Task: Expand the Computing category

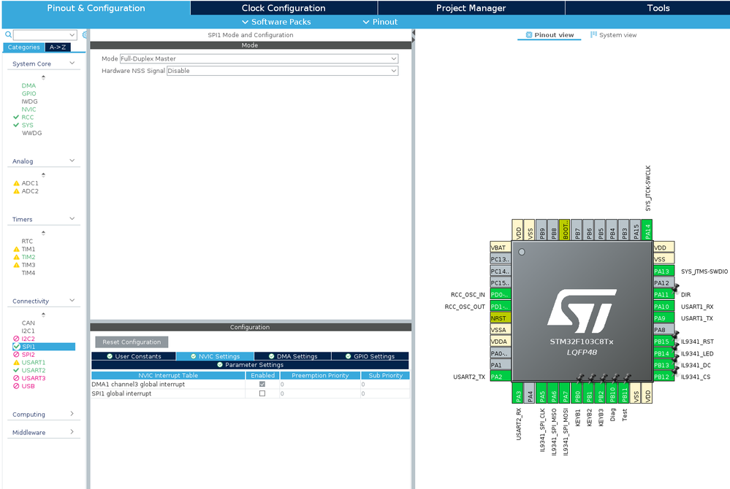Action: [72, 414]
